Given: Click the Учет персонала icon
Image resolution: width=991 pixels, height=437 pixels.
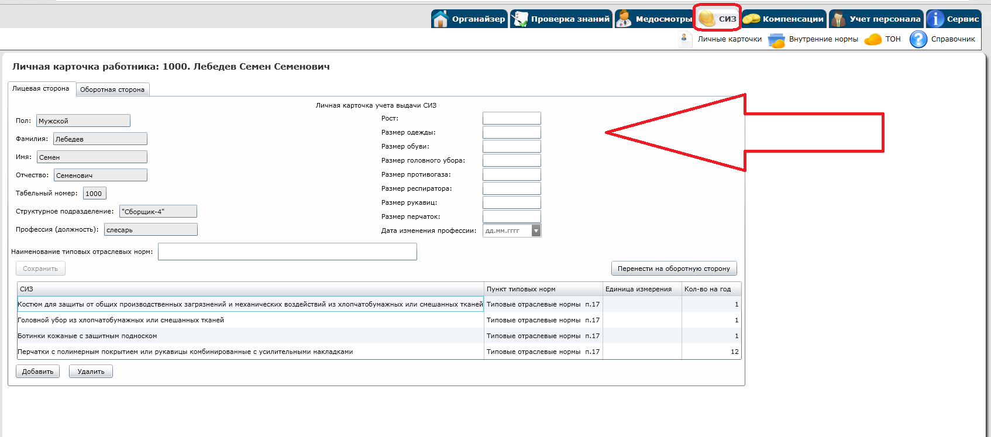Looking at the screenshot, I should pyautogui.click(x=838, y=19).
